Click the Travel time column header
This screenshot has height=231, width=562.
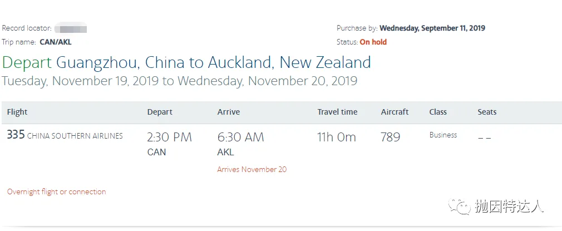(x=337, y=112)
